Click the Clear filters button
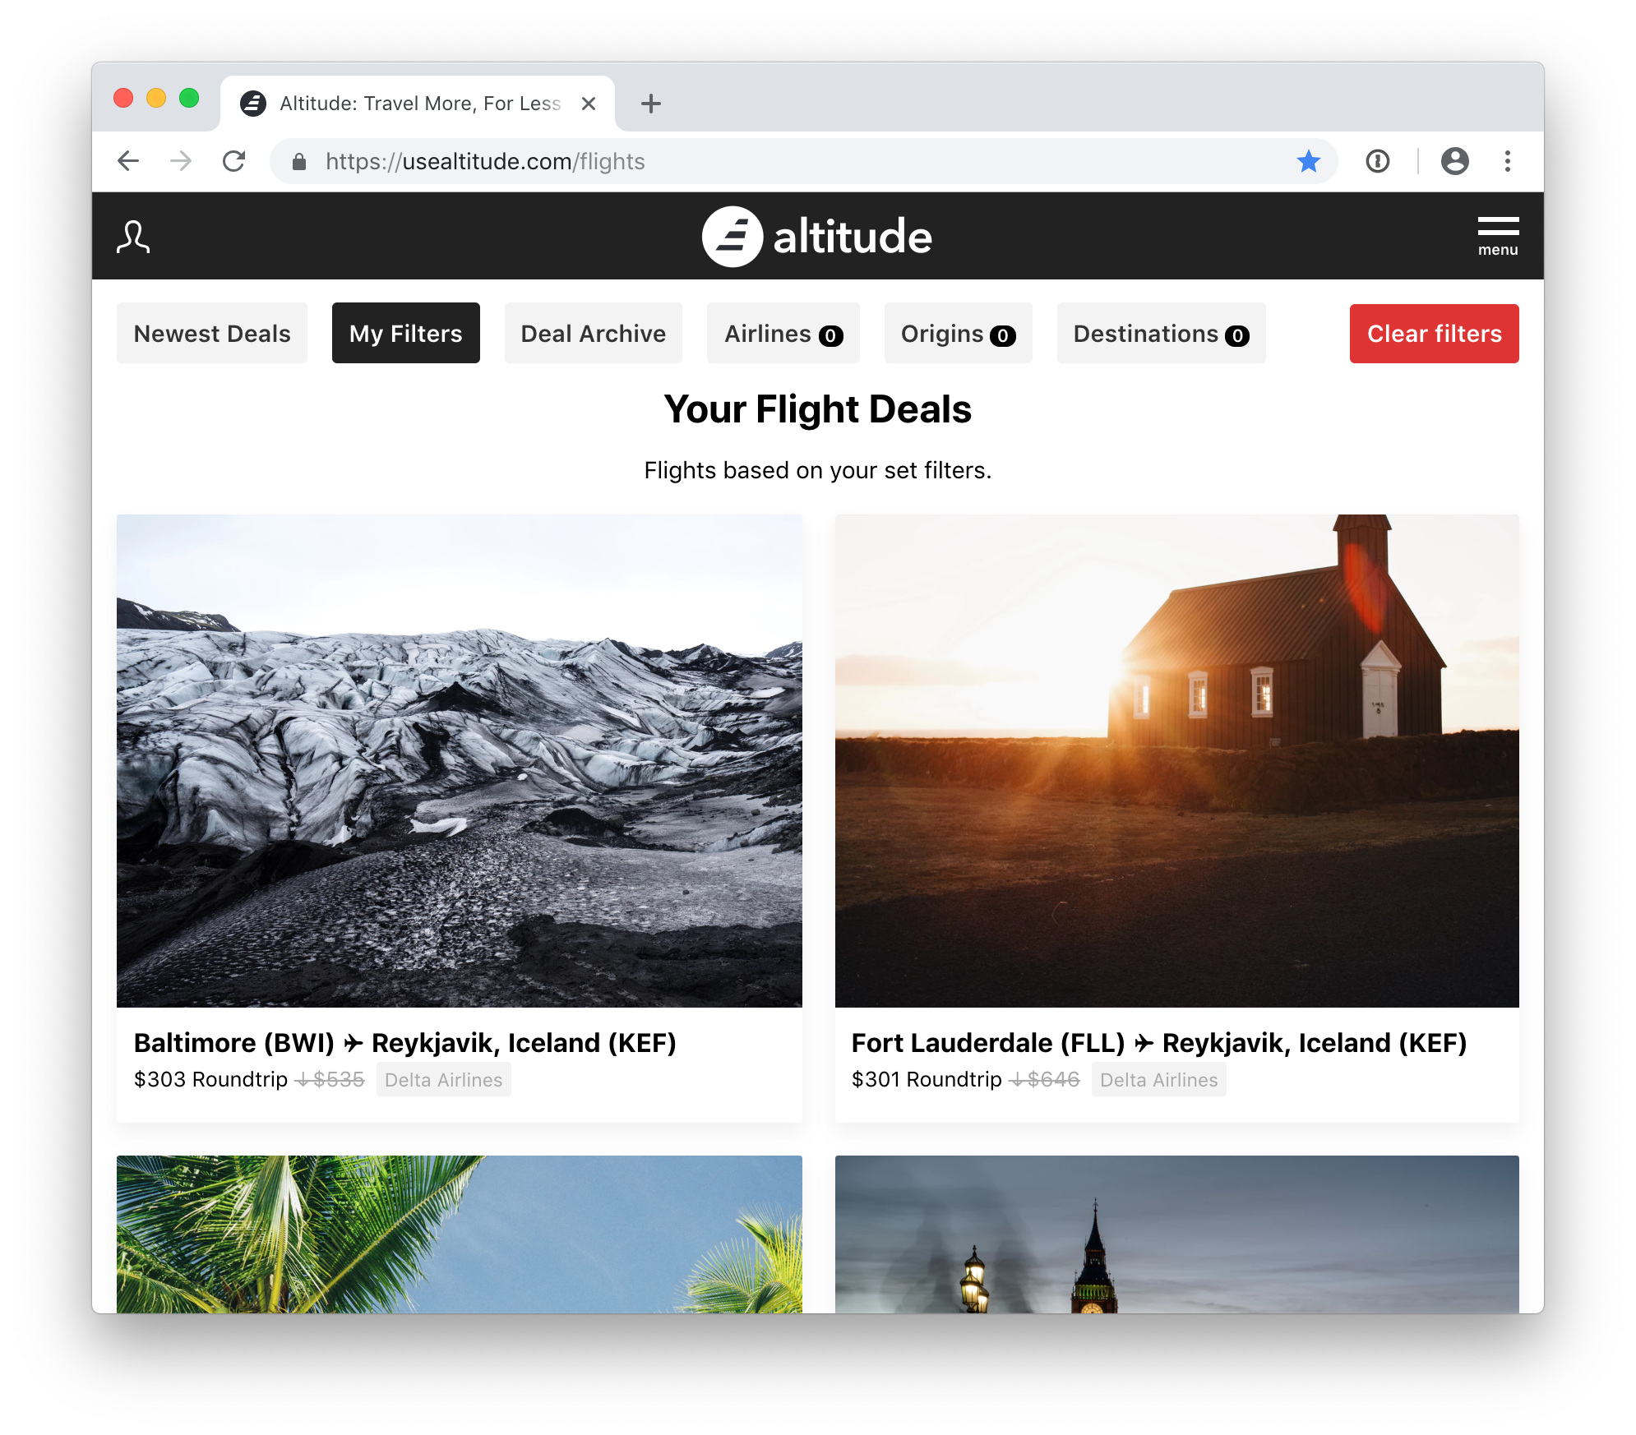Viewport: 1636px width, 1435px height. [x=1434, y=333]
